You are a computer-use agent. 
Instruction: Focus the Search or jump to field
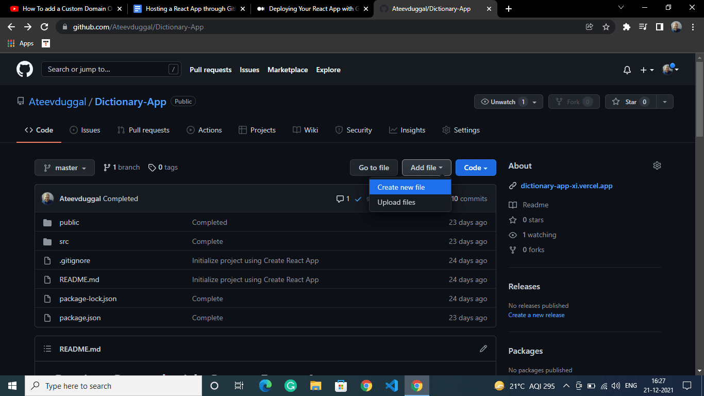click(111, 69)
